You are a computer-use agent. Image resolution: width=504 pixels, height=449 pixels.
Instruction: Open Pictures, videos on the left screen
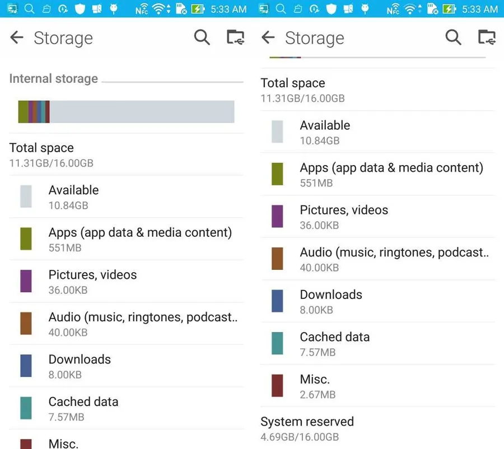point(126,281)
